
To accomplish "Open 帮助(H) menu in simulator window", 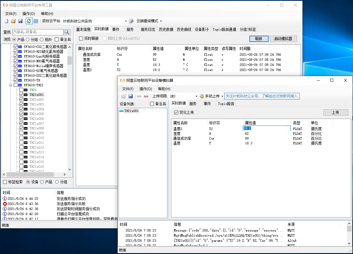I will tap(164, 89).
